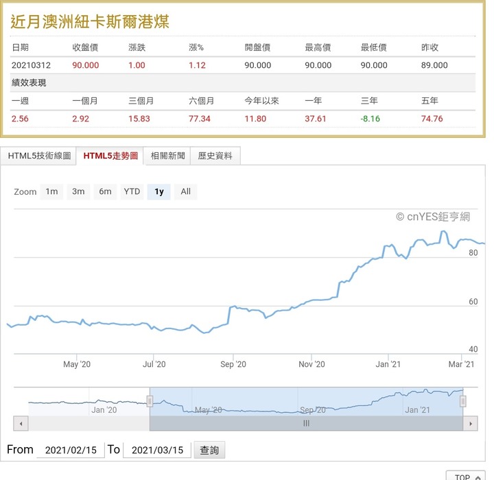Screen dimensions: 494x480
Task: Select the YTD zoom range
Action: [132, 192]
